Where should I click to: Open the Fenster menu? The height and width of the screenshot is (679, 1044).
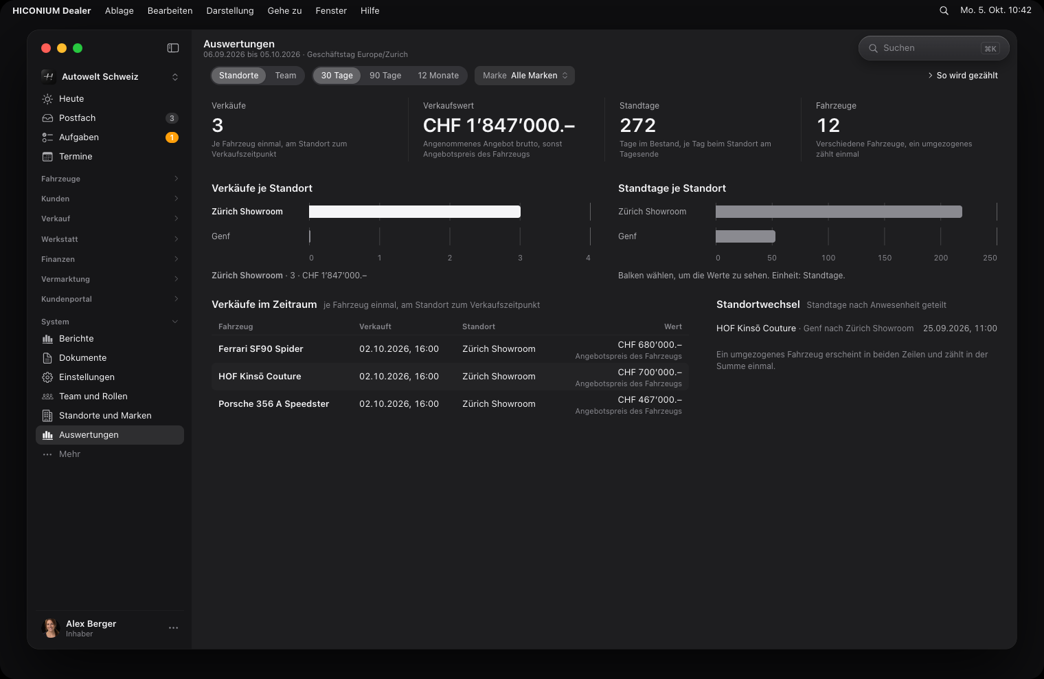331,10
